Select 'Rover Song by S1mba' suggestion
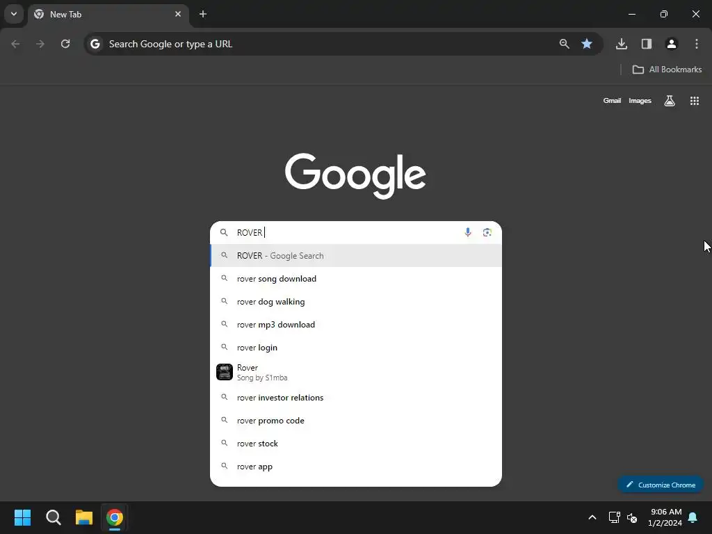 click(x=356, y=373)
